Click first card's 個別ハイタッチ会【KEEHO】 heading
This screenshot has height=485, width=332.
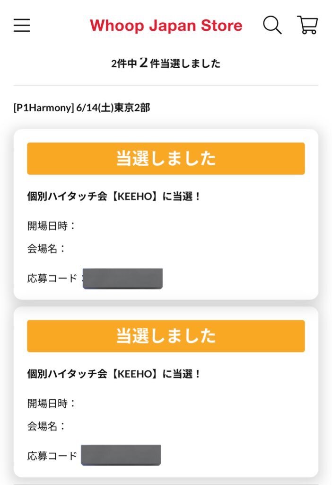pyautogui.click(x=114, y=197)
